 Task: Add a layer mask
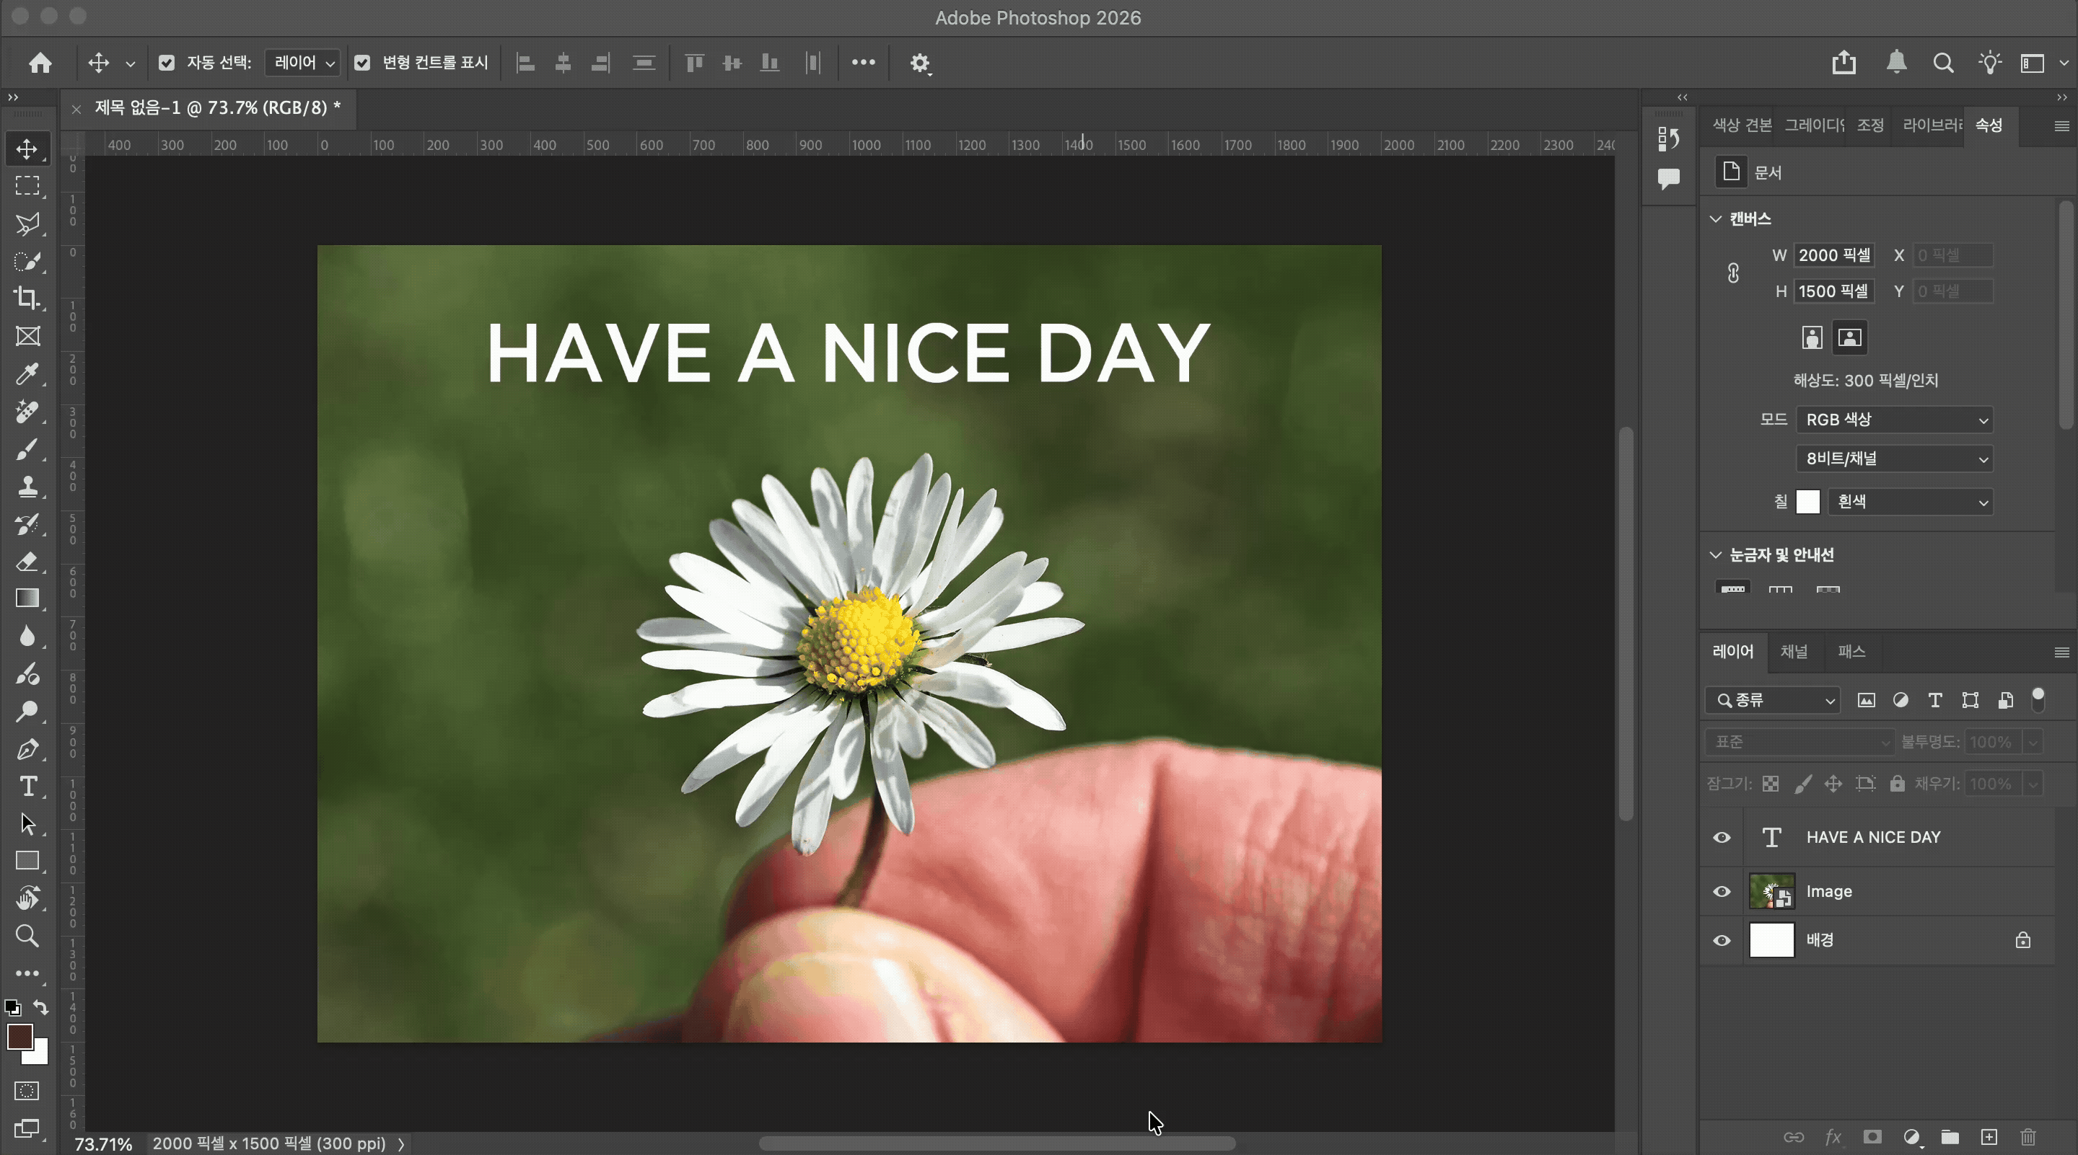coord(1872,1136)
